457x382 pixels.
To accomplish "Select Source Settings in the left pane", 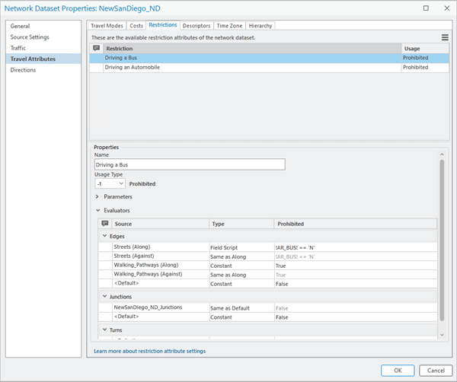I will pyautogui.click(x=31, y=37).
